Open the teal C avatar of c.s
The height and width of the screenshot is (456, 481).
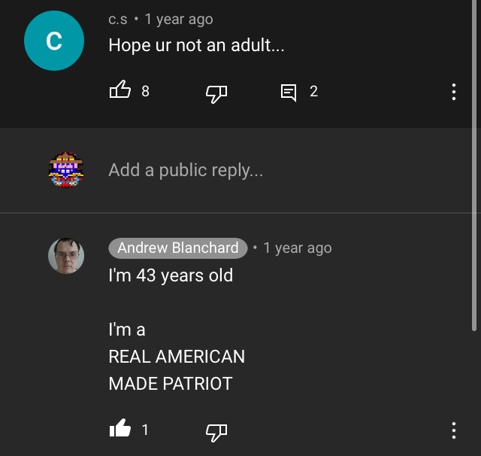[x=54, y=41]
